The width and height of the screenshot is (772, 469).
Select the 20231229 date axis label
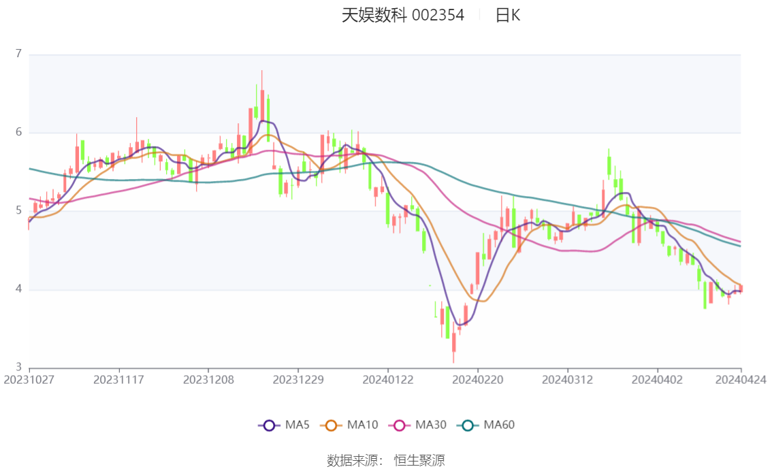(298, 380)
